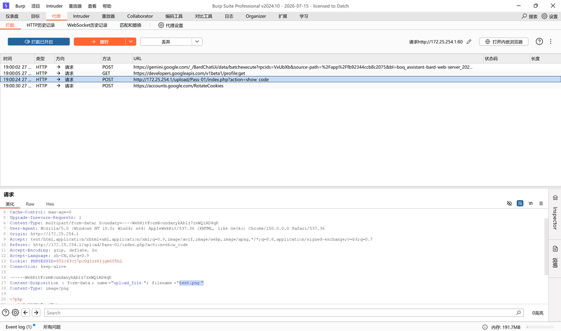Select the 172.25.254.1 upload Pass-01 request row

280,79
